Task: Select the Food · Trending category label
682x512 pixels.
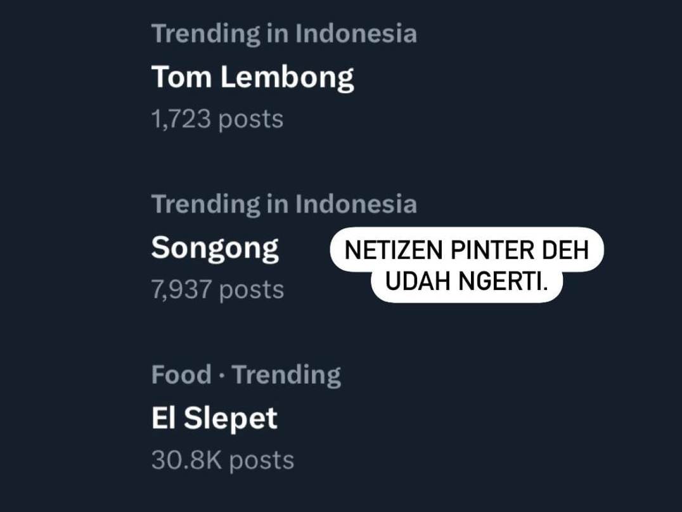Action: point(245,374)
